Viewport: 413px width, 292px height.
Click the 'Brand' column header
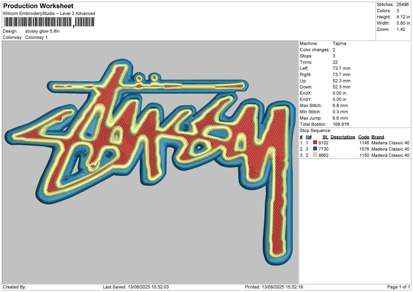[x=378, y=137]
